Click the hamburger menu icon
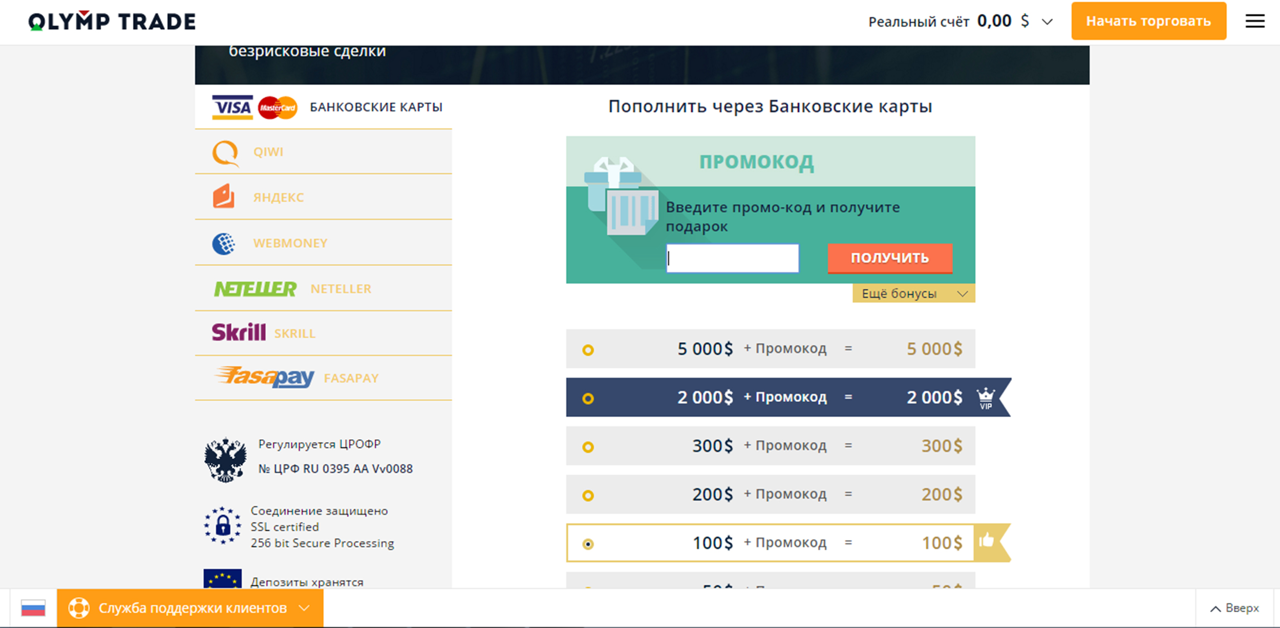This screenshot has width=1280, height=628. 1254,21
